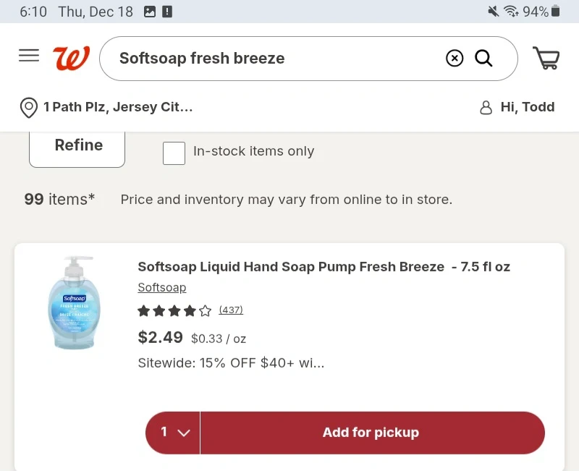Tap the magnifying glass search icon

coord(483,59)
